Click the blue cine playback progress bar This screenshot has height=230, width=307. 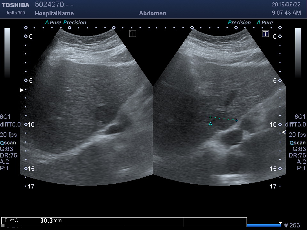pyautogui.click(x=264, y=226)
